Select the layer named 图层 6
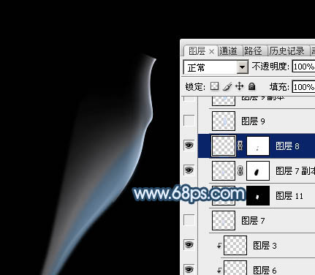 coord(265,270)
